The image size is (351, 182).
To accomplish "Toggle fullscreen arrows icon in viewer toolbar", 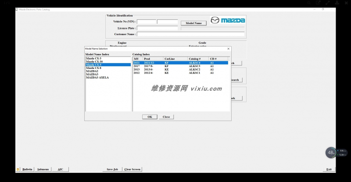I will click(x=327, y=3).
